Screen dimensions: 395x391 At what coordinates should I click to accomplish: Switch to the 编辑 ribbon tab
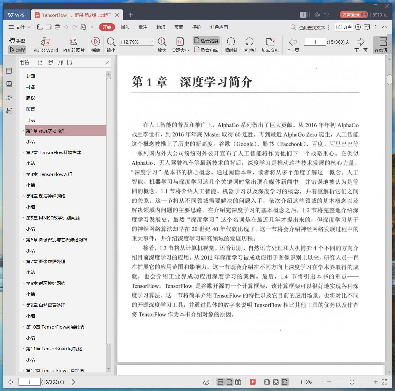coord(161,27)
